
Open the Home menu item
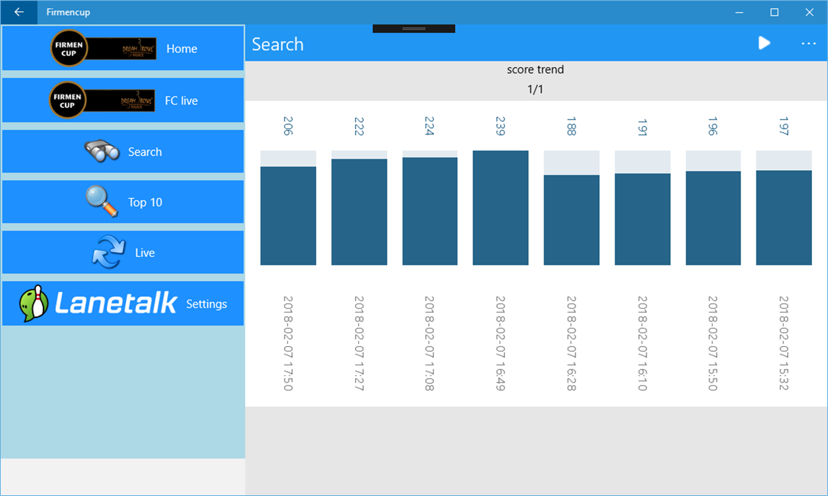[x=123, y=48]
